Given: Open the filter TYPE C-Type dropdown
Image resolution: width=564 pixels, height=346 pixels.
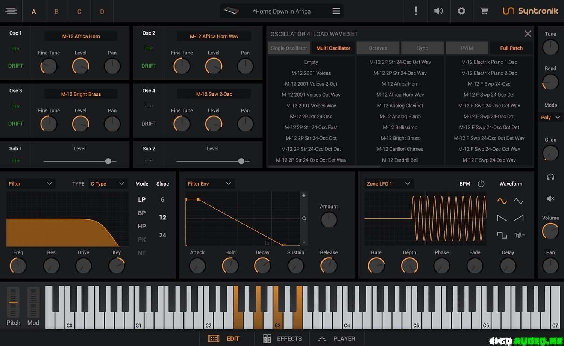Looking at the screenshot, I should click(107, 184).
